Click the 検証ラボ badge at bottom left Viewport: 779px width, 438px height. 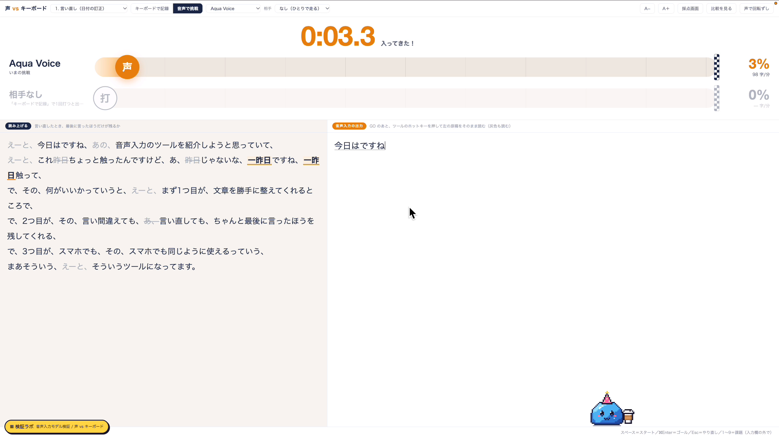coord(57,427)
